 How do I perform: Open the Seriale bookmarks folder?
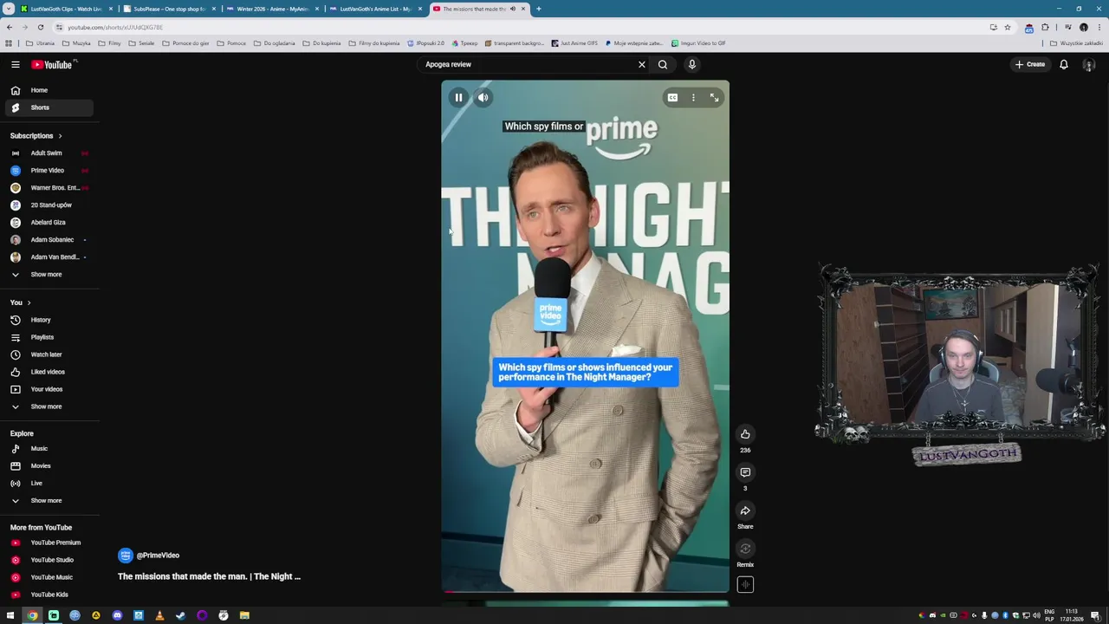141,43
